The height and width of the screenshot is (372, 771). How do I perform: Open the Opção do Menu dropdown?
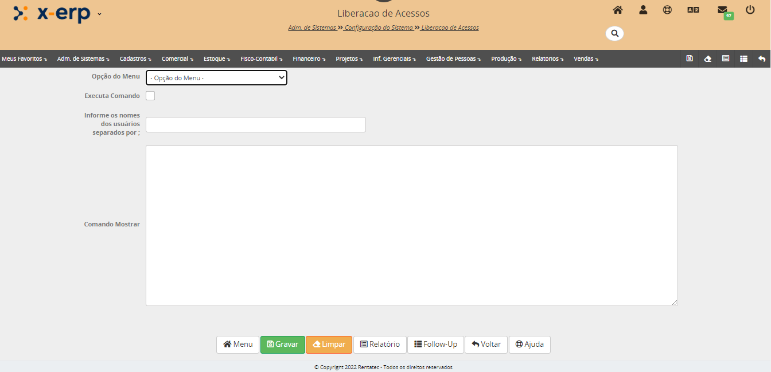(x=216, y=77)
